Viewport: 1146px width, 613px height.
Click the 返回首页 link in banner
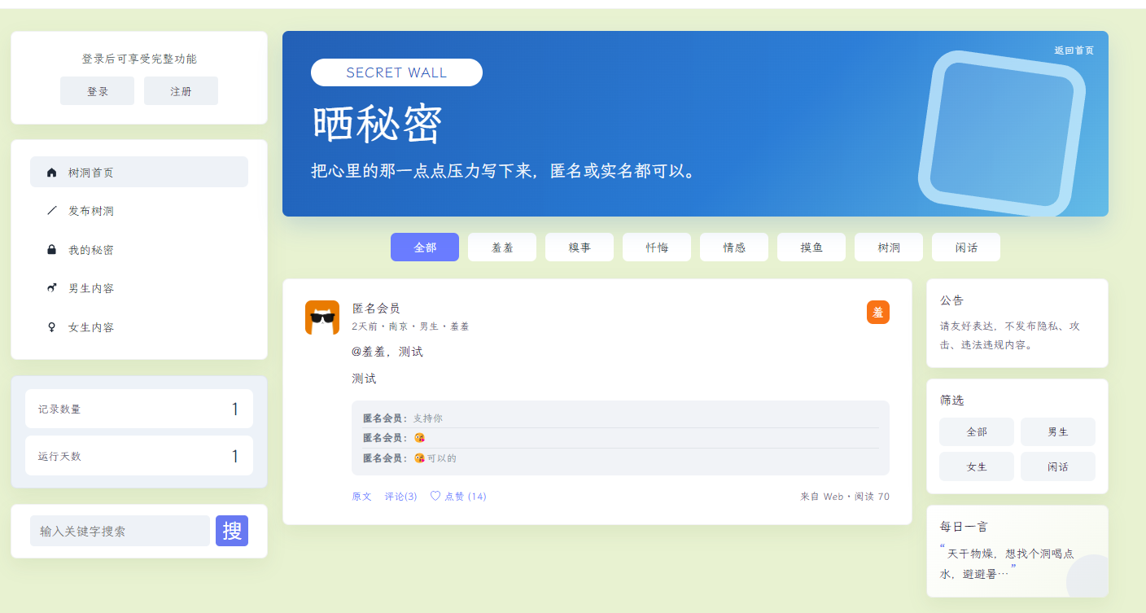pos(1074,50)
